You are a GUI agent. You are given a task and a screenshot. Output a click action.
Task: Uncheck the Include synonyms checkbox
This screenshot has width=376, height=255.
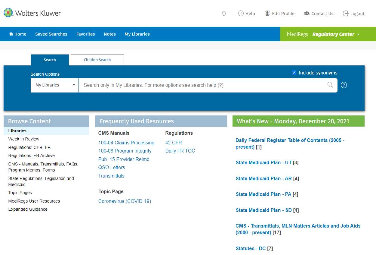[294, 73]
